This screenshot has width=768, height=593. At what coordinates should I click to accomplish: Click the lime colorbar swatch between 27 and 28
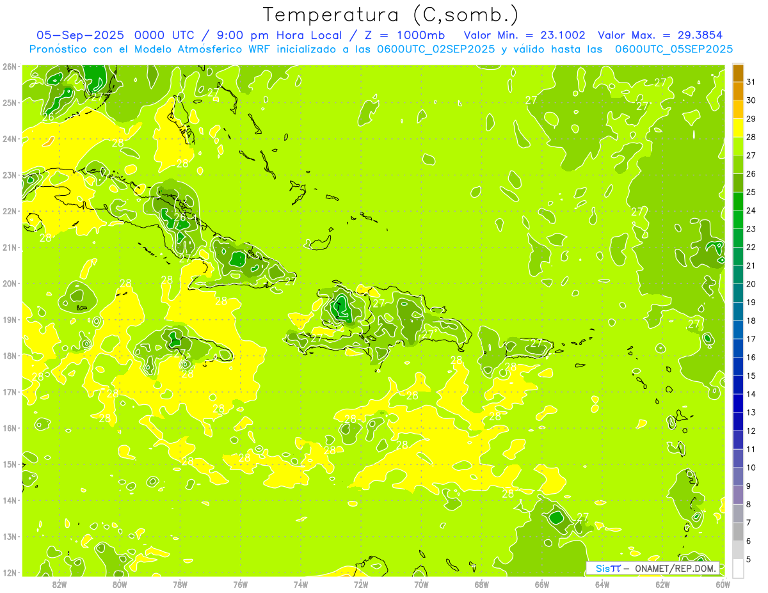point(738,146)
